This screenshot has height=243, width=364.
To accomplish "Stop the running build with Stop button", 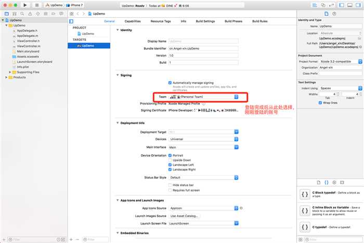I will [x=37, y=5].
